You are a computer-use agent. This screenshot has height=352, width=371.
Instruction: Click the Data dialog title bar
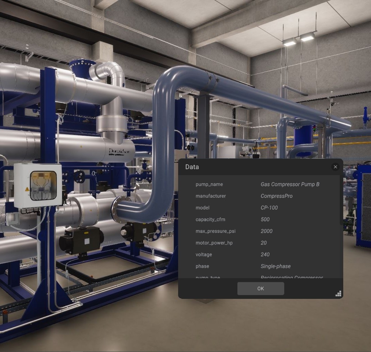pyautogui.click(x=253, y=167)
